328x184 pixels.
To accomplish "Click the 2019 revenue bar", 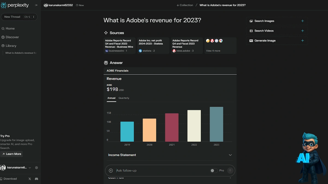I will [x=127, y=132].
